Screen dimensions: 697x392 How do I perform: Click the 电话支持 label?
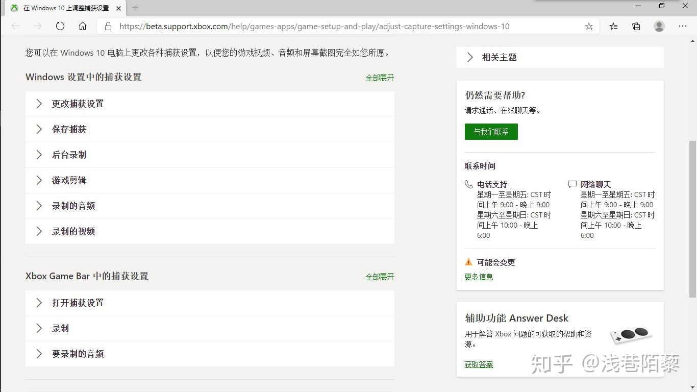click(492, 184)
